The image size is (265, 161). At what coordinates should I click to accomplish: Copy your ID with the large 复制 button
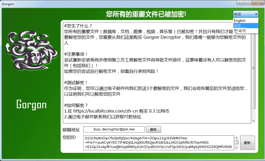point(247,143)
